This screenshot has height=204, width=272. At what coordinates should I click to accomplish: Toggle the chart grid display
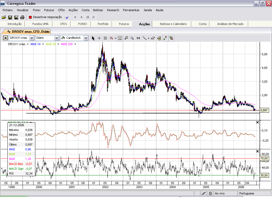(105, 38)
